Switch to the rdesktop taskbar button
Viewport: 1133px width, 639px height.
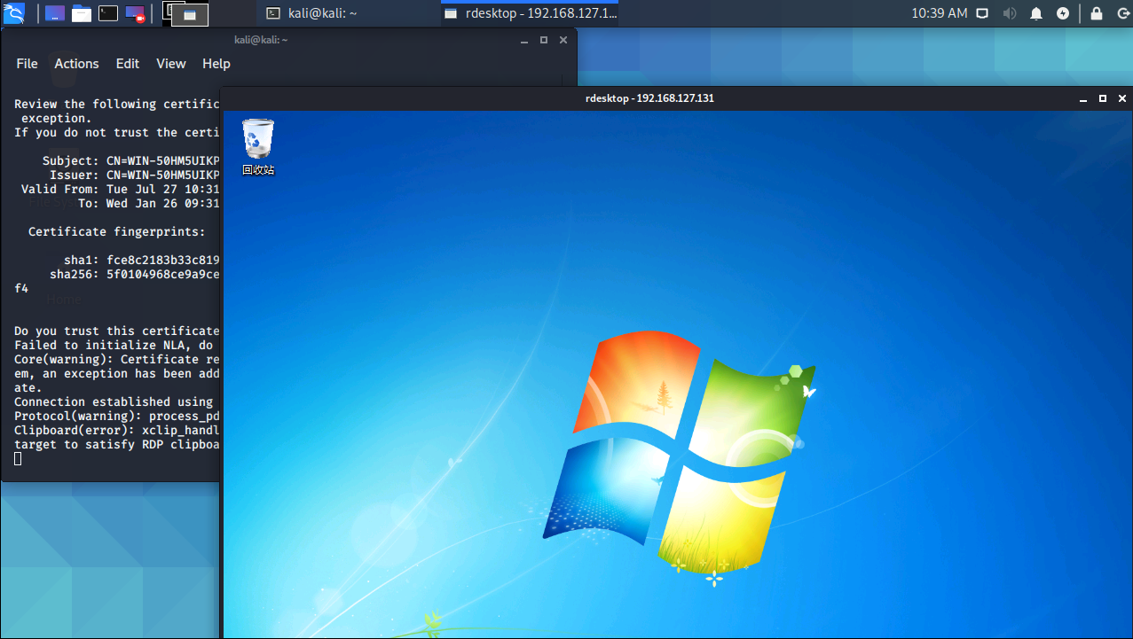[531, 13]
